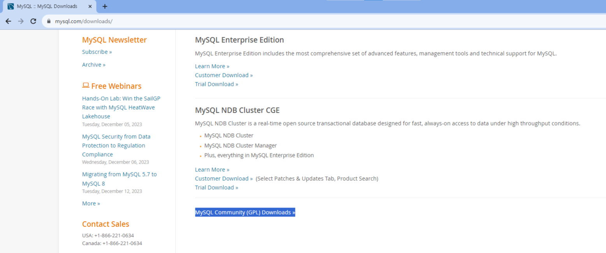The width and height of the screenshot is (606, 253).
Task: Click the MySQL Newsletter heading
Action: click(x=114, y=40)
